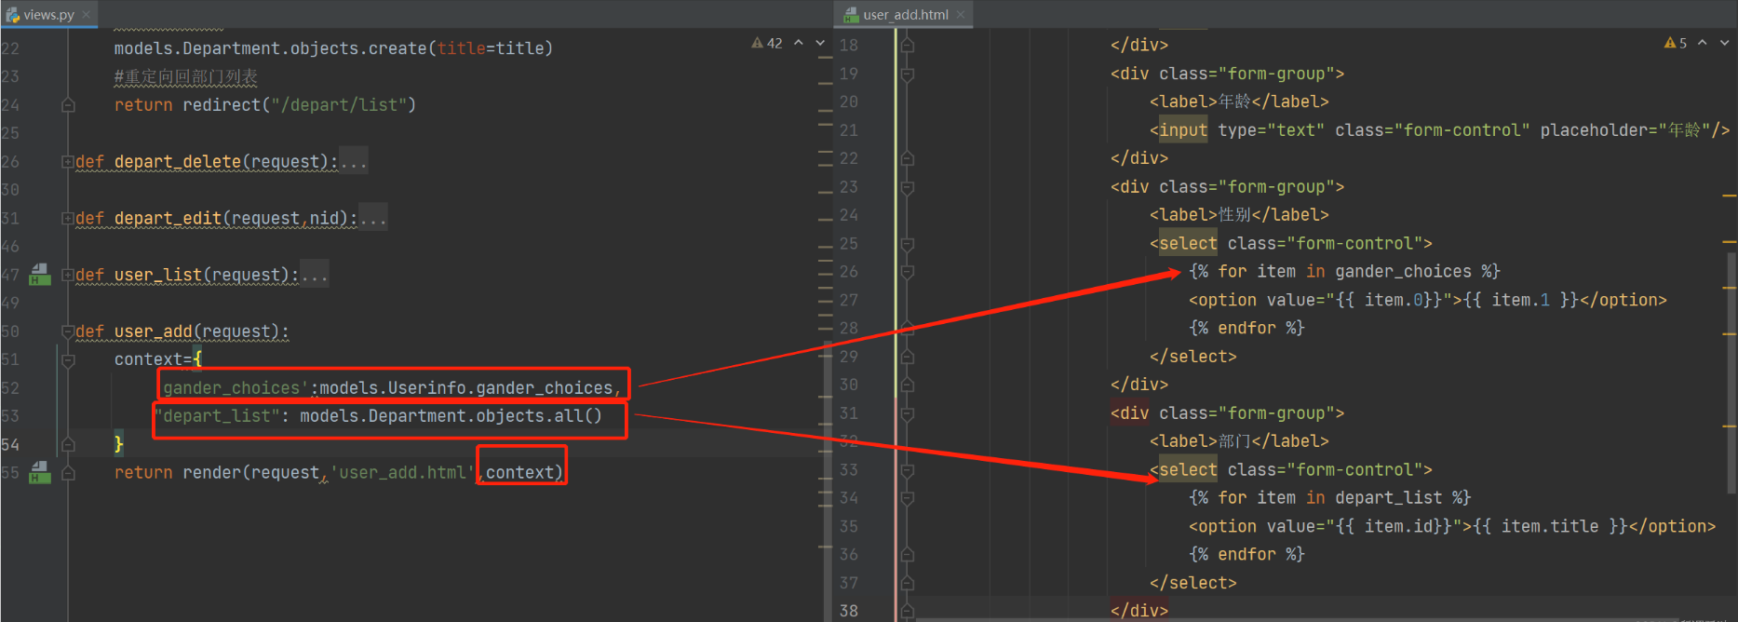1738x622 pixels.
Task: Click '{% for item in depart_list %}' line
Action: (x=1329, y=498)
